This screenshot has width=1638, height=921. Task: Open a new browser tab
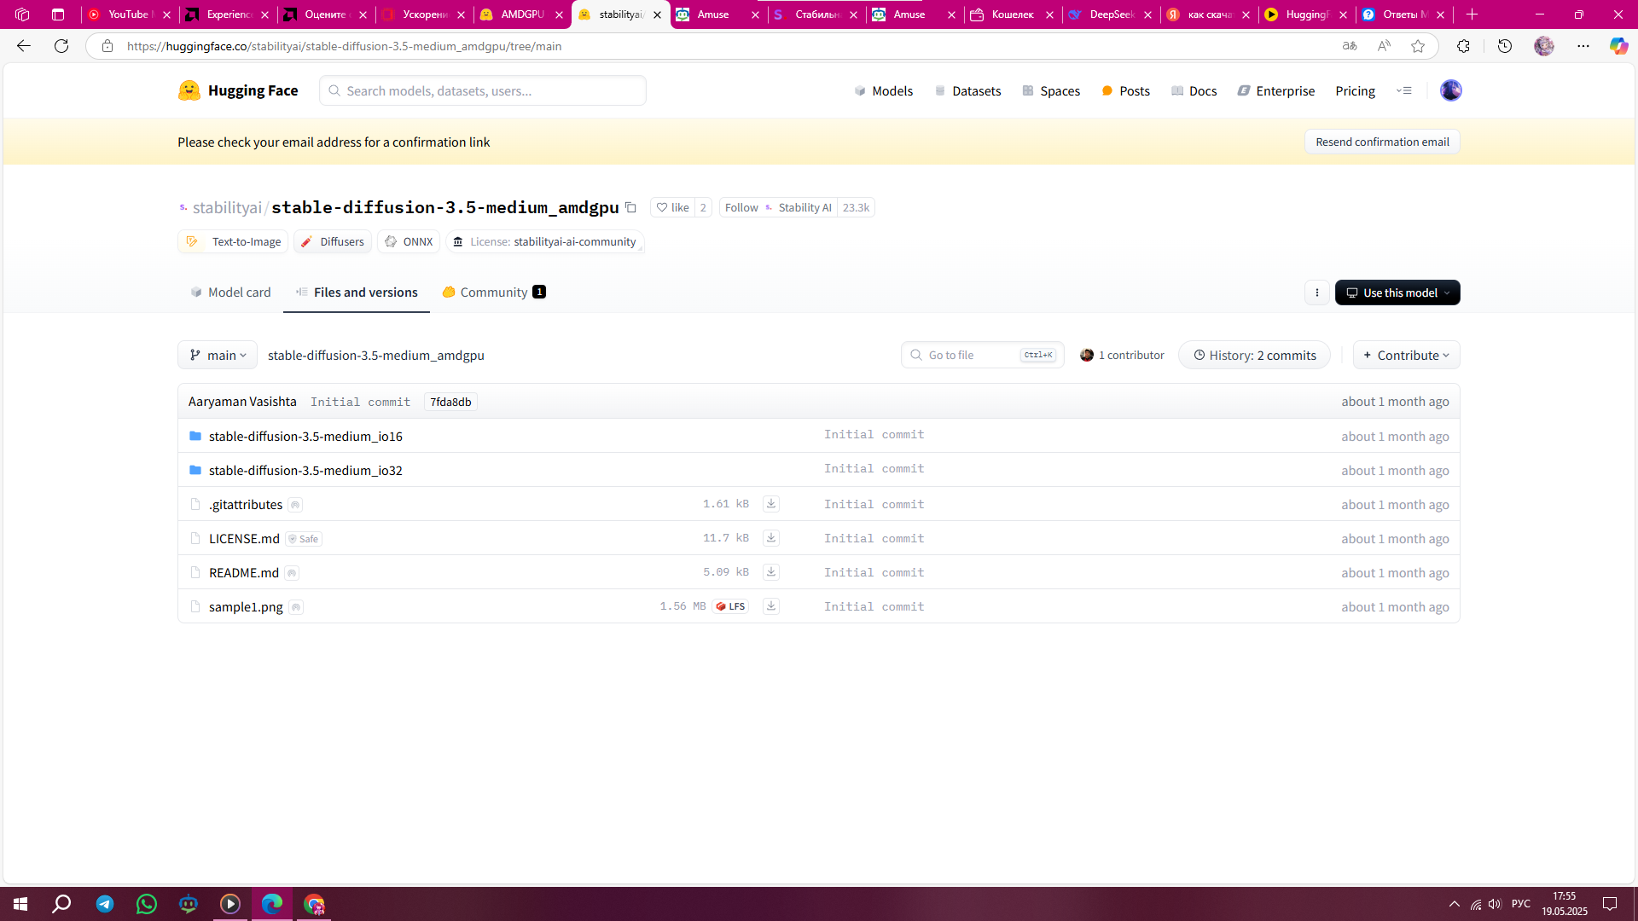pos(1472,14)
